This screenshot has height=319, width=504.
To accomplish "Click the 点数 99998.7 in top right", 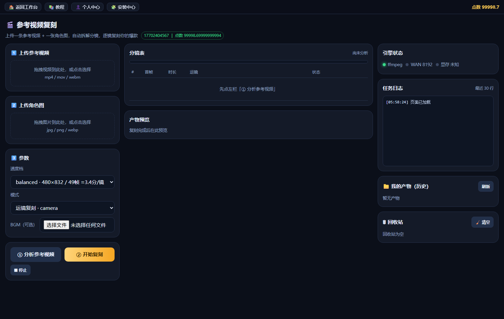I will pyautogui.click(x=486, y=7).
